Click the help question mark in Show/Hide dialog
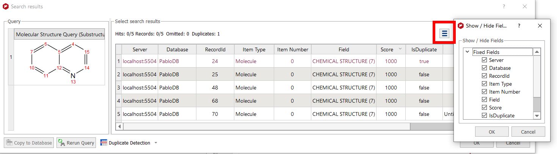Viewport: 557px width, 154px height. click(x=519, y=26)
